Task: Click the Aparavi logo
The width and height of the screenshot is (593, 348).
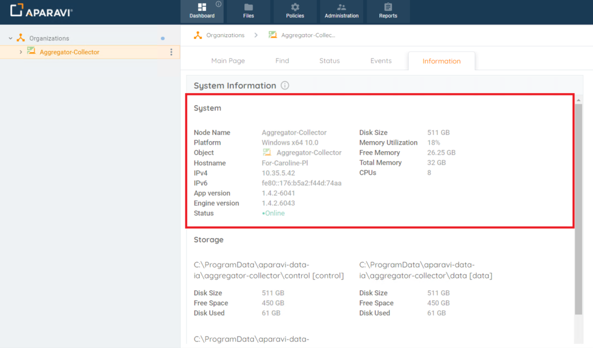Action: 41,10
